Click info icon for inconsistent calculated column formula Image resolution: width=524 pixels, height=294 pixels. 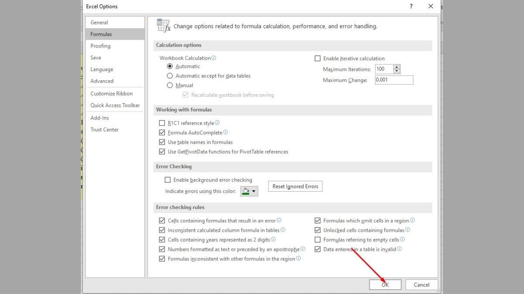pos(283,230)
